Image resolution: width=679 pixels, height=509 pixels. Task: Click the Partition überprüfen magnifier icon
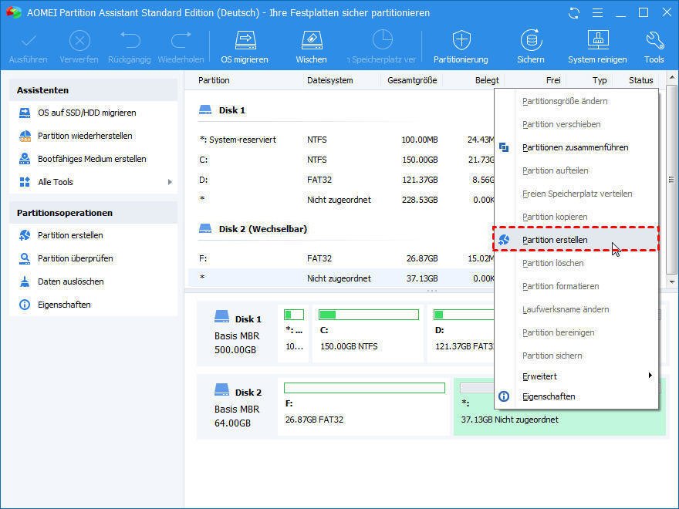click(x=25, y=258)
